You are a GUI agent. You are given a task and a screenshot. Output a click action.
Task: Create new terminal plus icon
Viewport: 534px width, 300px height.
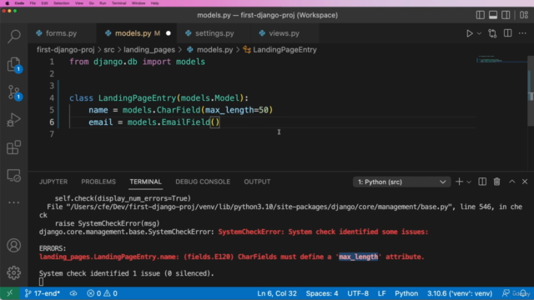[x=459, y=182]
